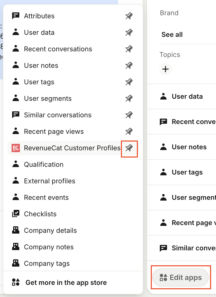
Task: Click the Company notes building icon
Action: 16,247
